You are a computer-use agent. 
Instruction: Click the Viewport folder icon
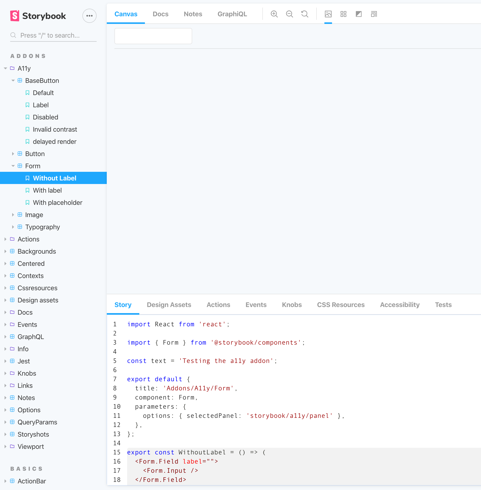coord(12,446)
